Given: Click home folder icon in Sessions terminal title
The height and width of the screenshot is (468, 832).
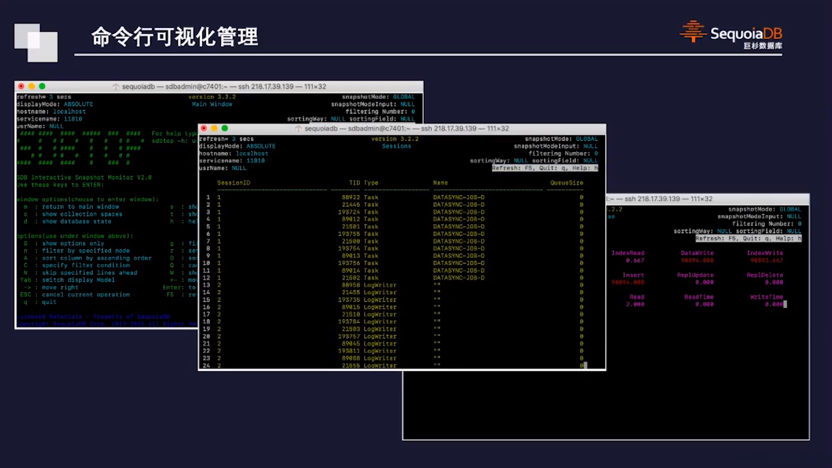Looking at the screenshot, I should pyautogui.click(x=298, y=129).
